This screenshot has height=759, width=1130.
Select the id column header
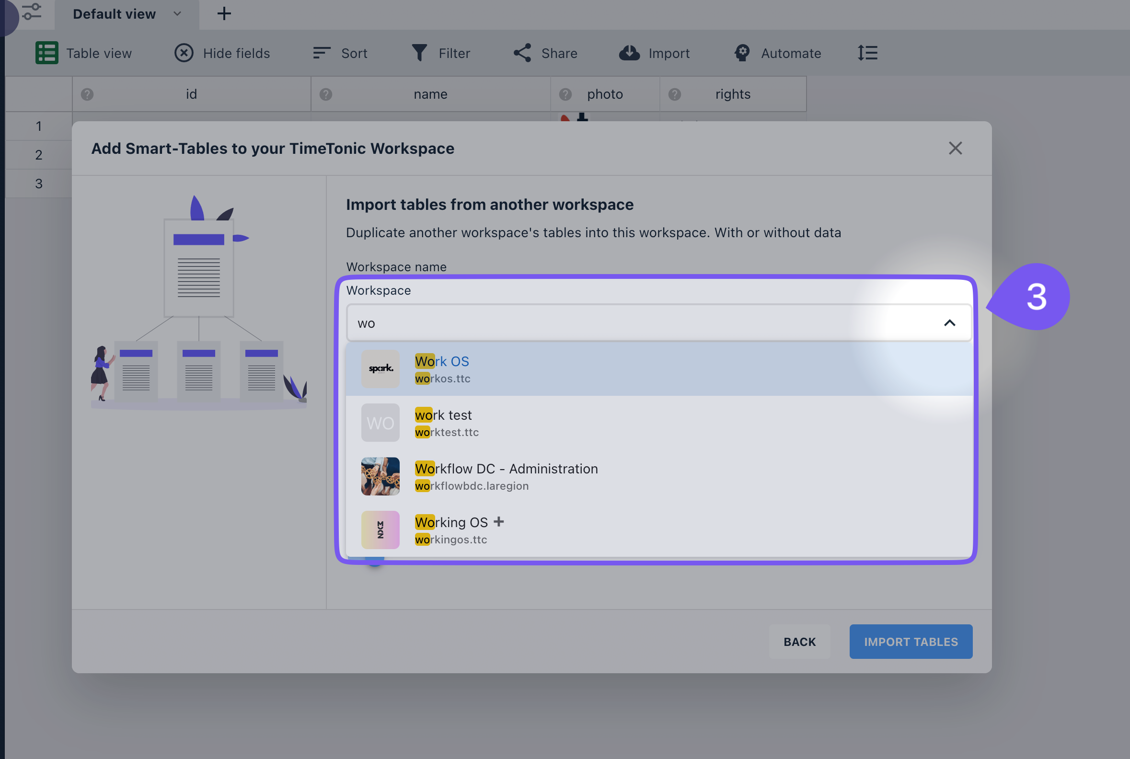click(x=192, y=94)
